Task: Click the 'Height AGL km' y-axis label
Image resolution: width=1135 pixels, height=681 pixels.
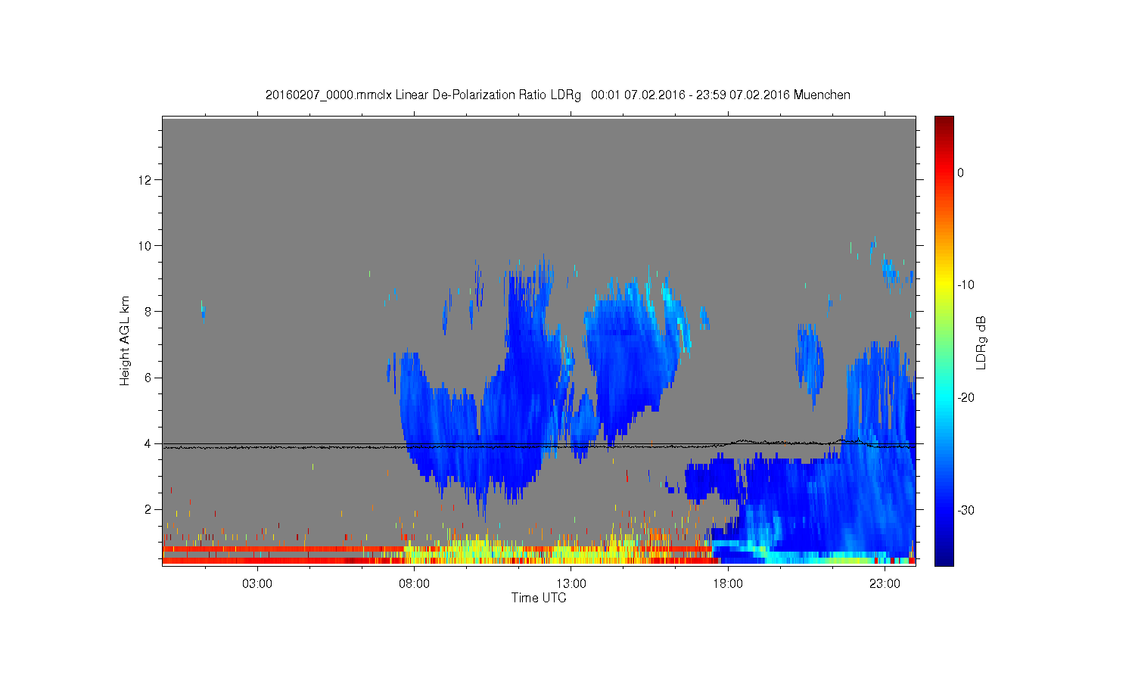Action: coord(125,340)
